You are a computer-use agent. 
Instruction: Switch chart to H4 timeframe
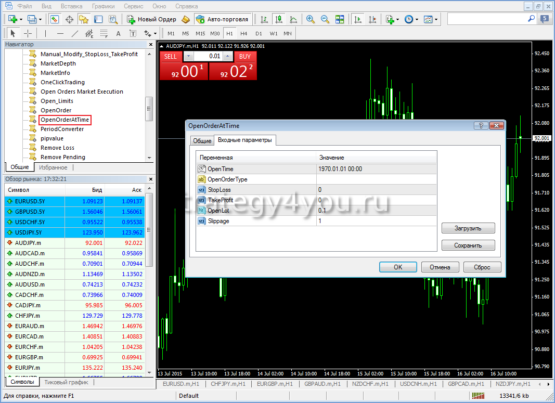tap(243, 34)
